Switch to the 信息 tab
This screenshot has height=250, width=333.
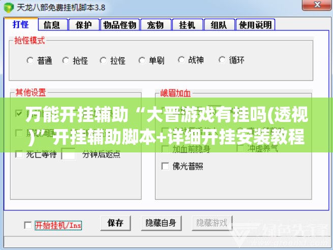(53, 25)
